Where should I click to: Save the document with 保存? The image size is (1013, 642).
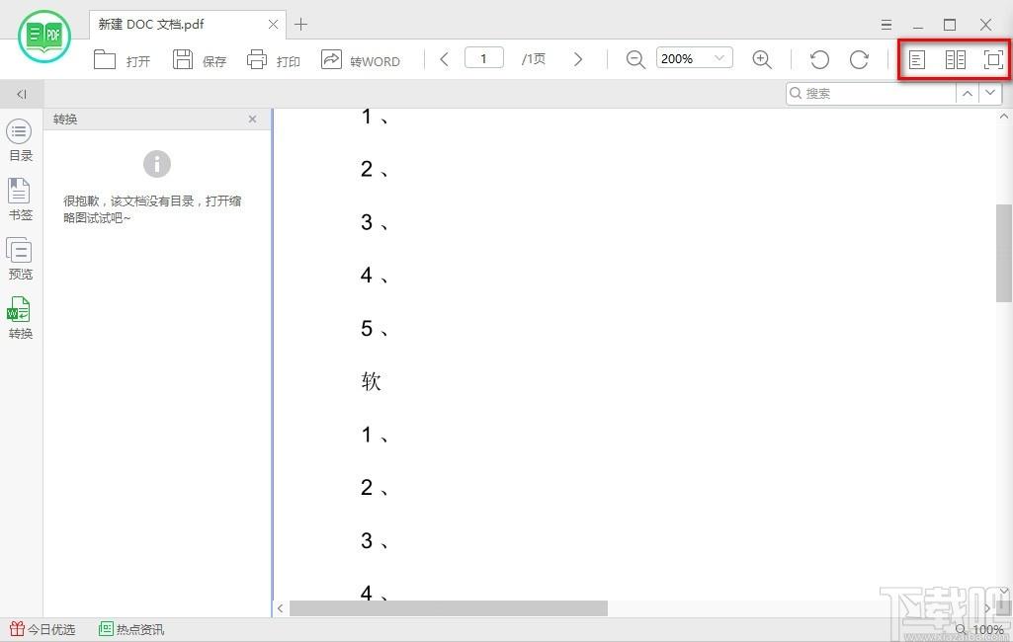pos(200,60)
